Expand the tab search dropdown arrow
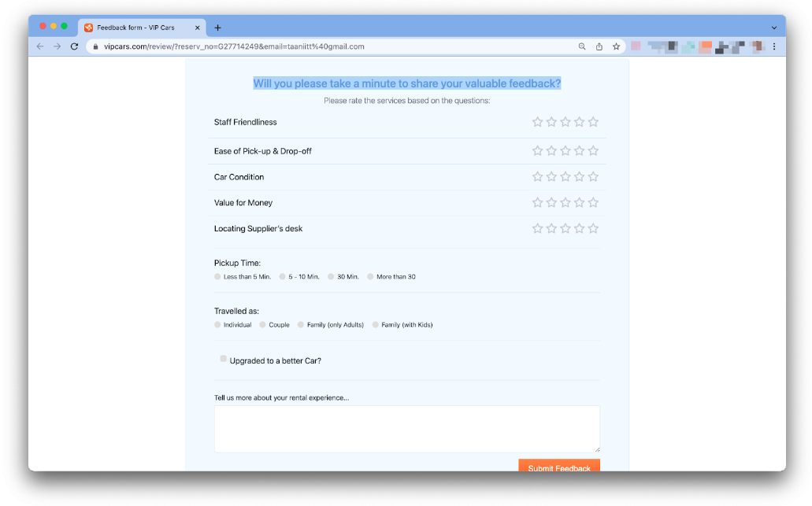The width and height of the screenshot is (812, 506). [774, 28]
